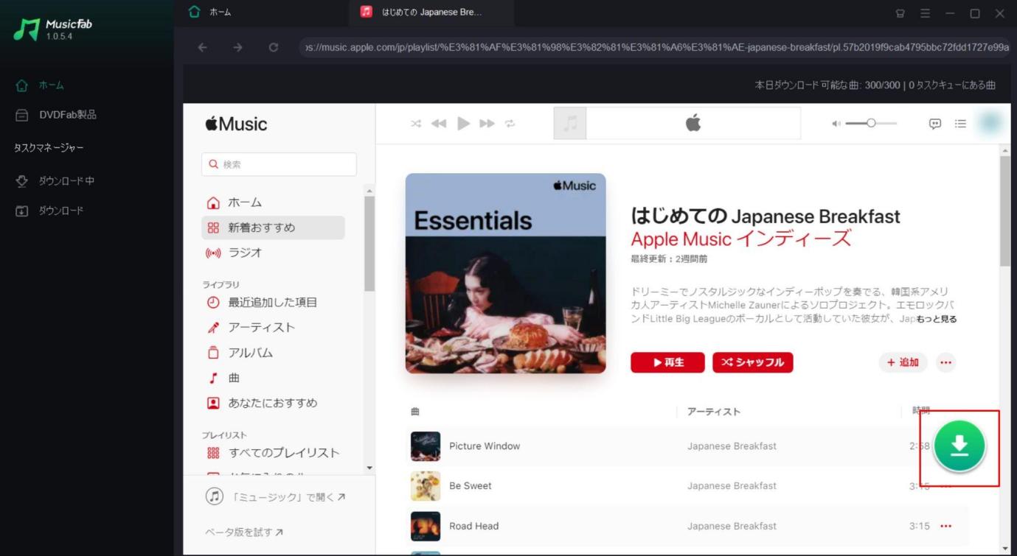Open ダウンロード中 task list
Viewport: 1017px width, 556px height.
pos(55,181)
